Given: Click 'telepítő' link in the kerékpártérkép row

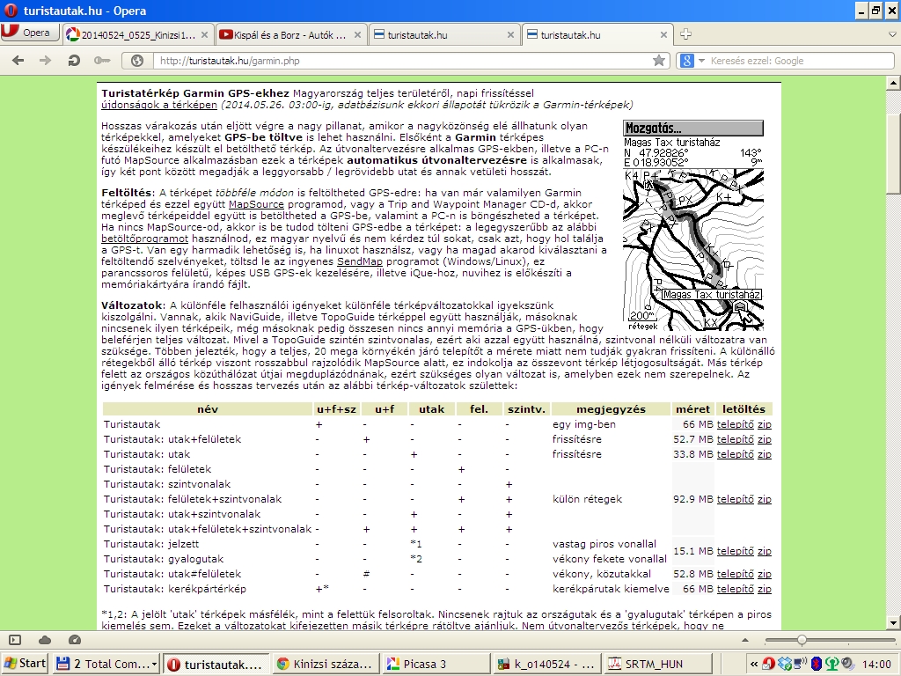Looking at the screenshot, I should click(x=735, y=588).
